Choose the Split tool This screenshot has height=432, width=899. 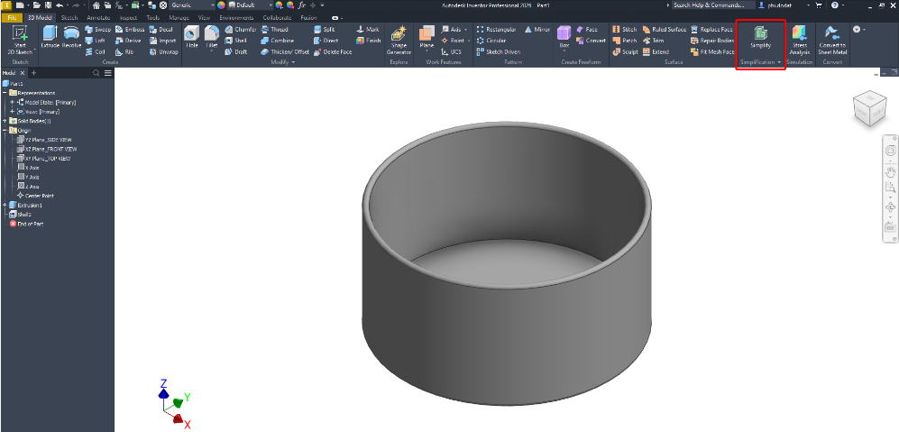[x=325, y=29]
